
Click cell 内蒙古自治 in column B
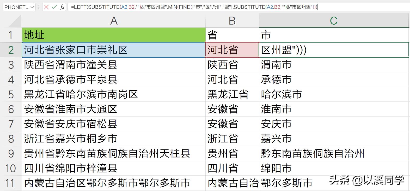pos(232,183)
